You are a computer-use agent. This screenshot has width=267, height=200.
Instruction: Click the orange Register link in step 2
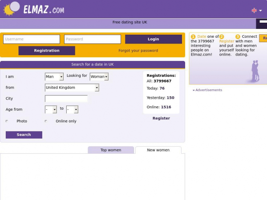pyautogui.click(x=227, y=41)
